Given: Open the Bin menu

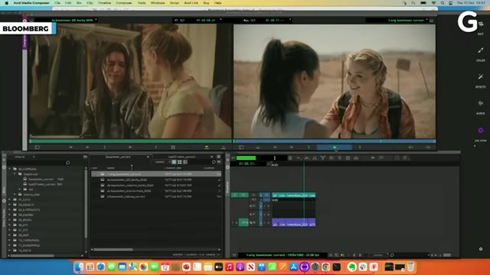Looking at the screenshot, I should pos(79,3).
